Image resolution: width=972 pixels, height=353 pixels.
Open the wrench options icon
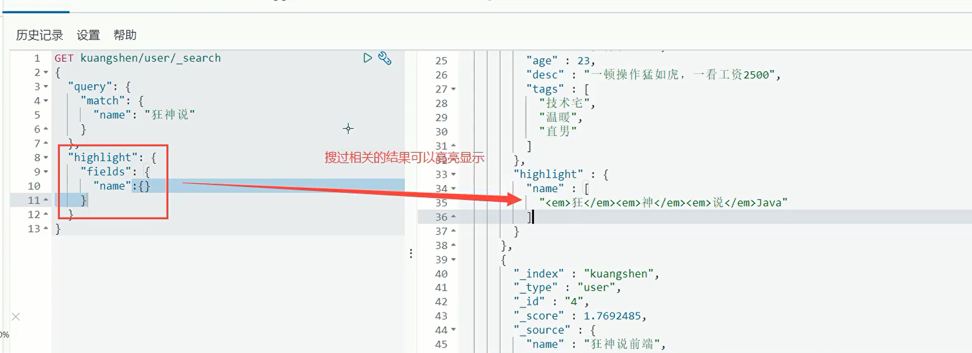(385, 58)
